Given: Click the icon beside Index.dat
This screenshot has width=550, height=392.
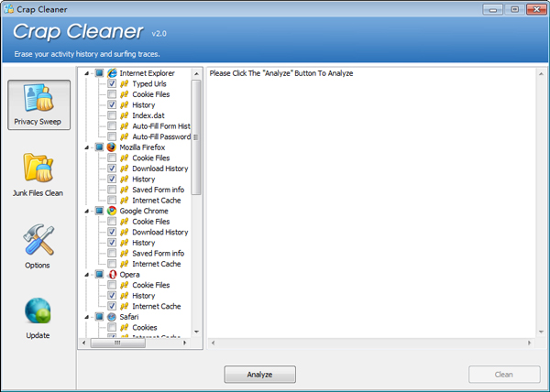Looking at the screenshot, I should [x=124, y=115].
